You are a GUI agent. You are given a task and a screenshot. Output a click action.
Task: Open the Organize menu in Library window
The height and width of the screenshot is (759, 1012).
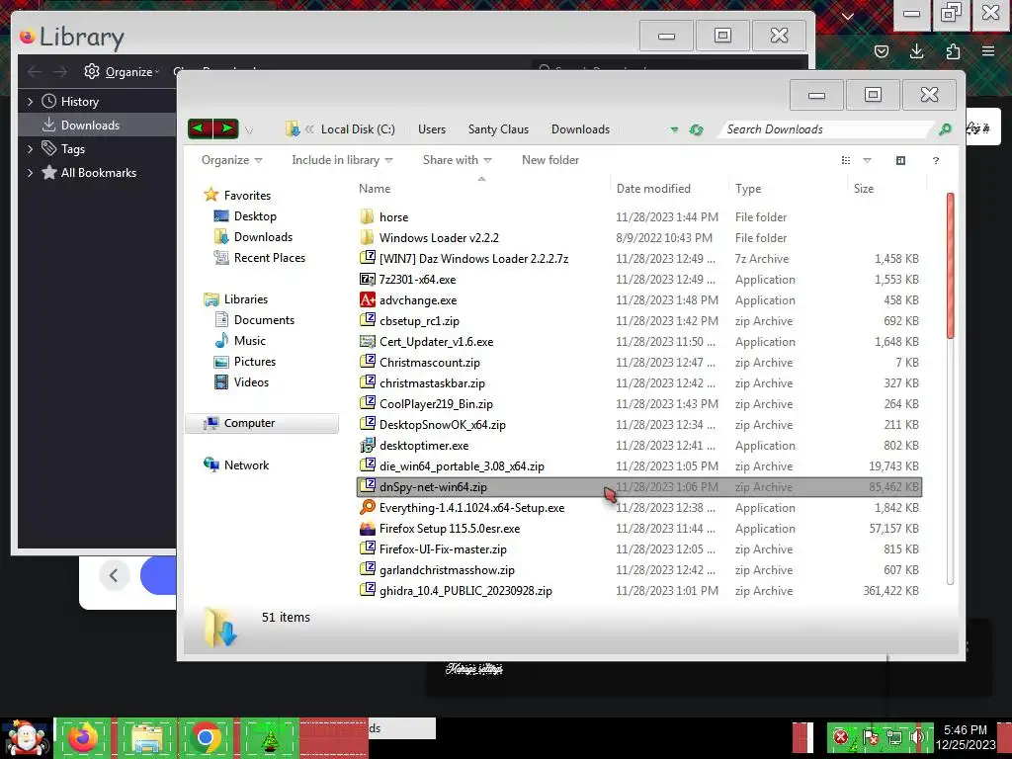pyautogui.click(x=122, y=71)
